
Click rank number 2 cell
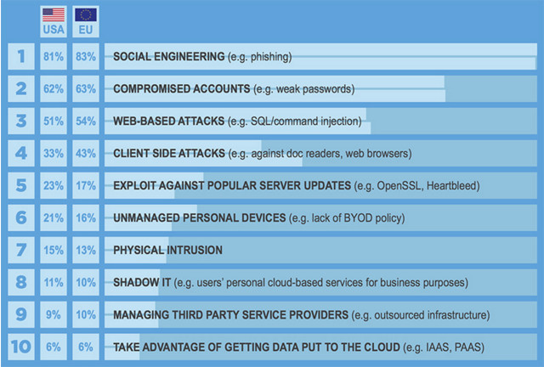pyautogui.click(x=21, y=88)
